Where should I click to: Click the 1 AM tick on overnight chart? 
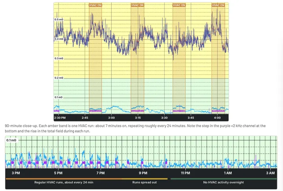pos(228,173)
